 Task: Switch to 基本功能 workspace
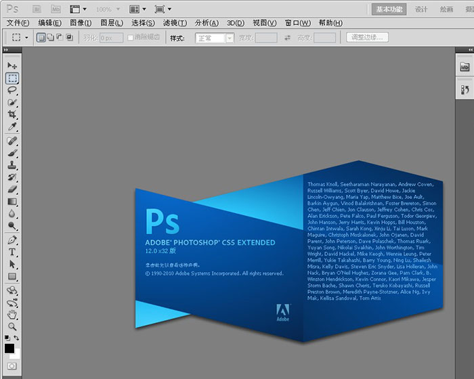389,9
